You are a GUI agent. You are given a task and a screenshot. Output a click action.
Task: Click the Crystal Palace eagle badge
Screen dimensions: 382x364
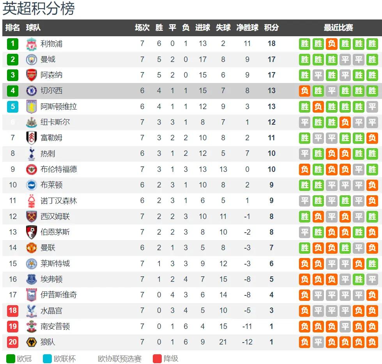(32, 311)
